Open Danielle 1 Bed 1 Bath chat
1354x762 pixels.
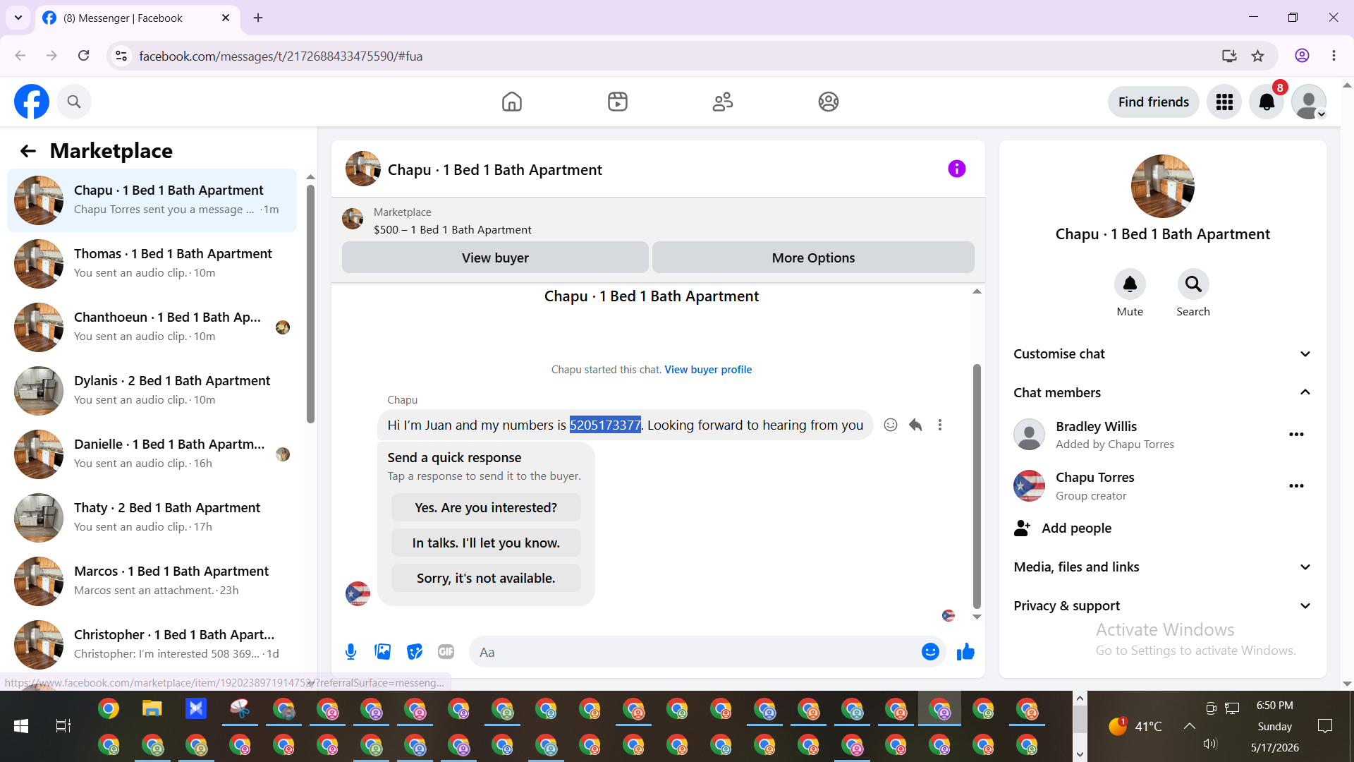point(152,454)
